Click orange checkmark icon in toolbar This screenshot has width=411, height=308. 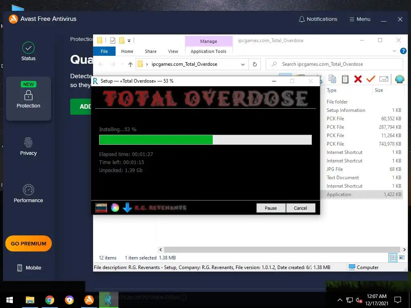[370, 79]
